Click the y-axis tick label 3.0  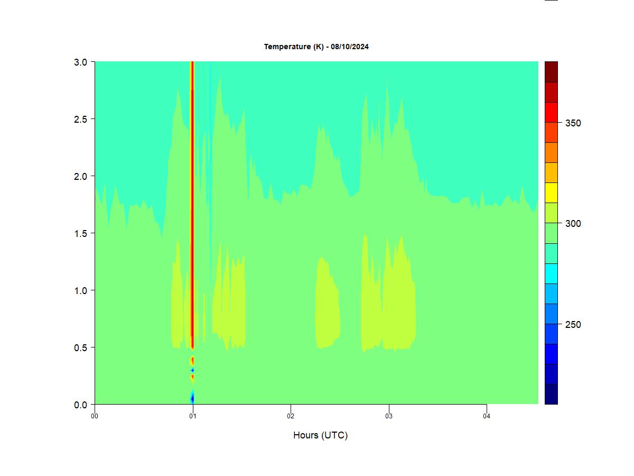click(x=81, y=62)
